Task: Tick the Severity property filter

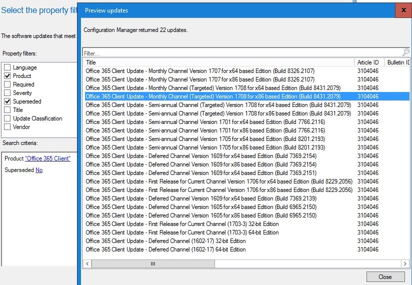Action: 7,93
